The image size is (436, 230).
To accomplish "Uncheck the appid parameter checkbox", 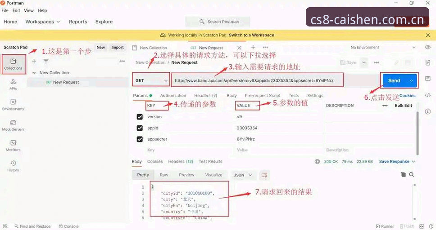I will (x=140, y=128).
